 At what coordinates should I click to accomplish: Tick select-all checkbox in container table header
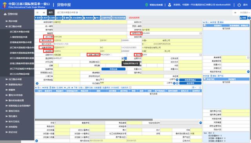204,25
